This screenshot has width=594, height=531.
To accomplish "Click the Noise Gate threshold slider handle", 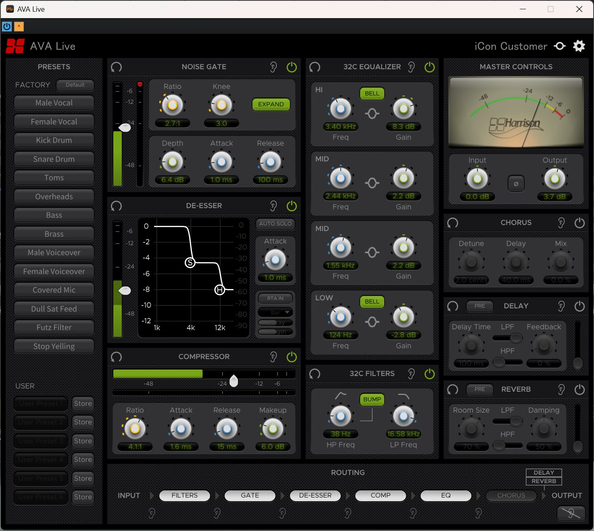I will point(125,128).
